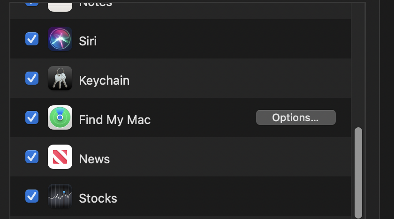Click the red News app icon
The width and height of the screenshot is (394, 219).
(60, 157)
